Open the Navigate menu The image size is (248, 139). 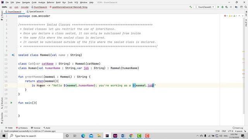[x=26, y=2]
